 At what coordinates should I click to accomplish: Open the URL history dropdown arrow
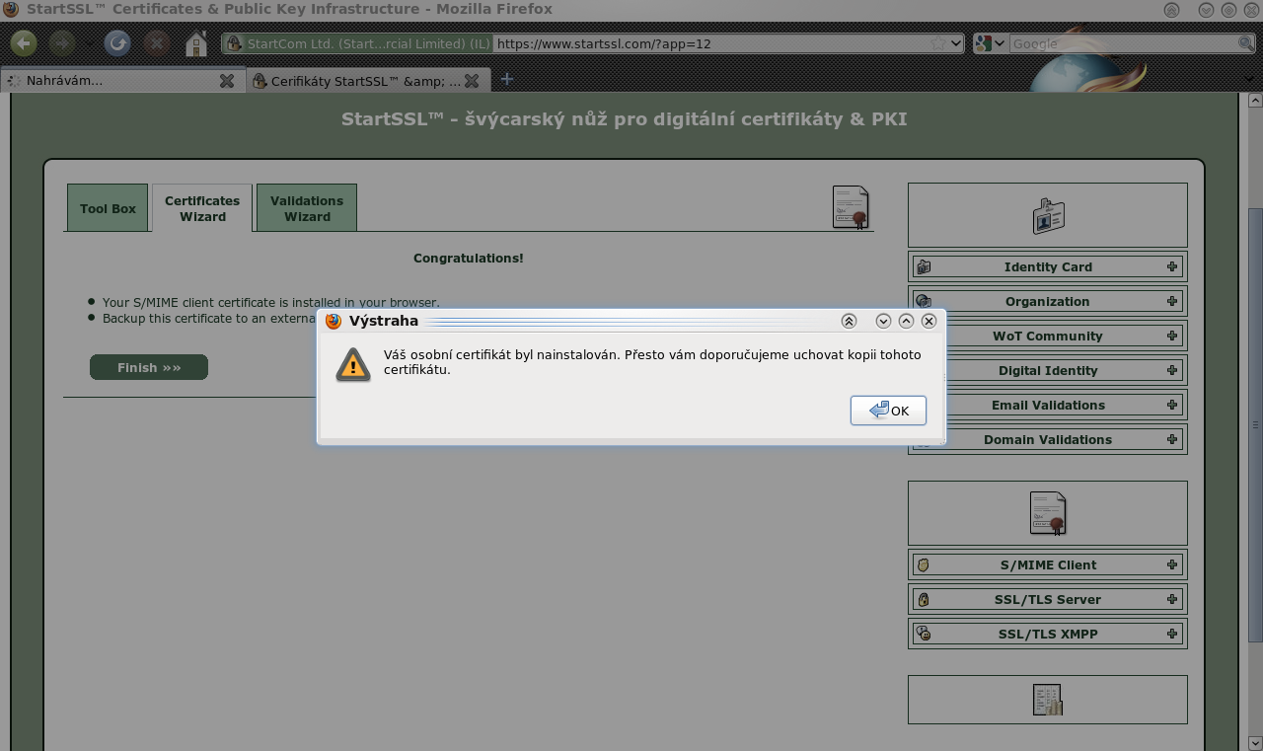tap(955, 43)
